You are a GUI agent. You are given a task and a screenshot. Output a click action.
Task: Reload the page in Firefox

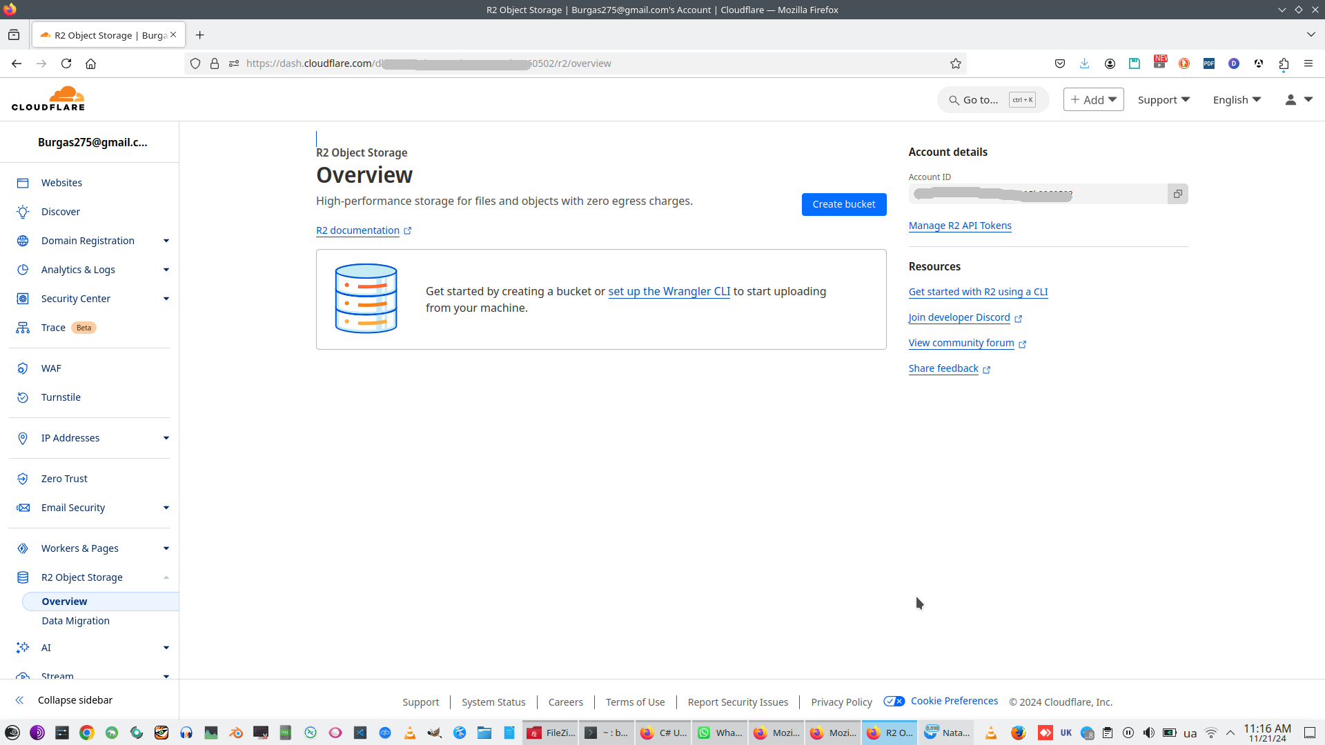[66, 63]
